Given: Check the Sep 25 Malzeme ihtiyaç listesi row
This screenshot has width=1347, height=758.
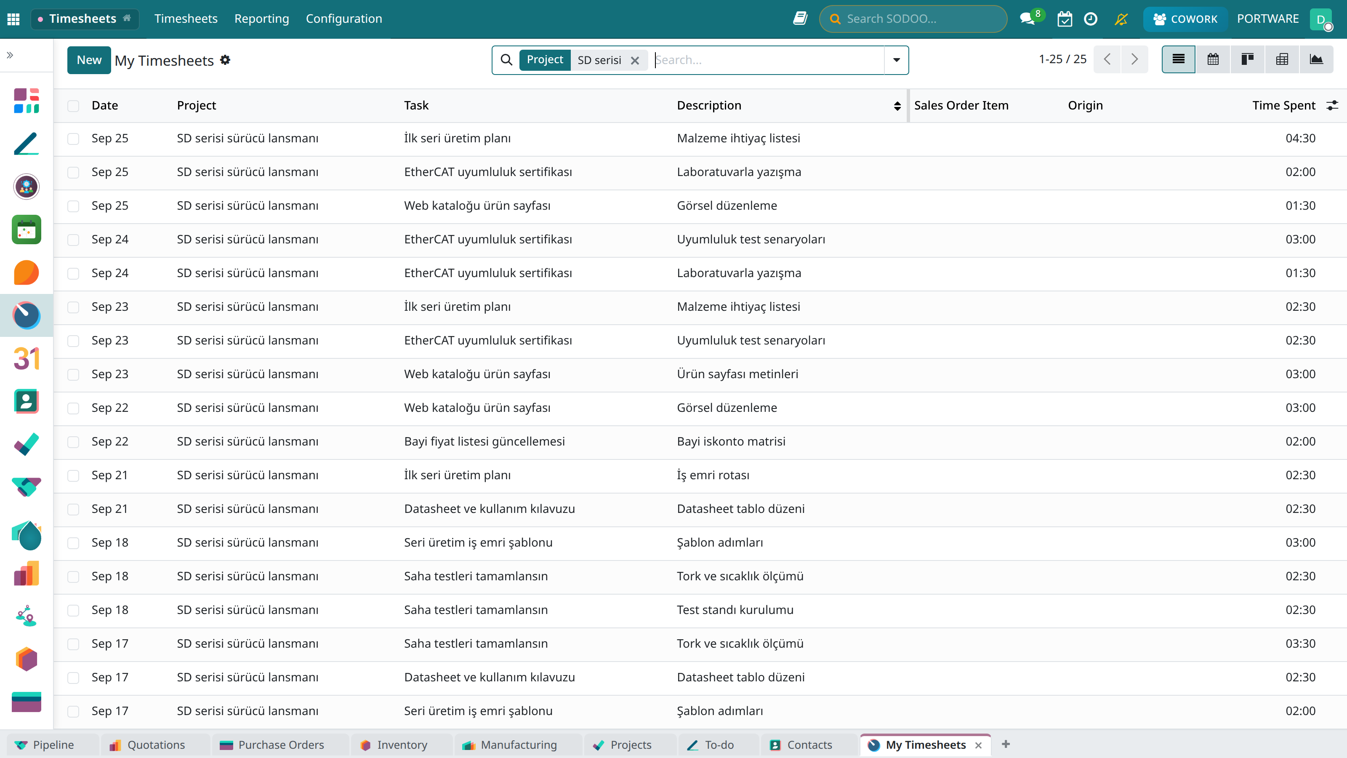Looking at the screenshot, I should [x=73, y=139].
